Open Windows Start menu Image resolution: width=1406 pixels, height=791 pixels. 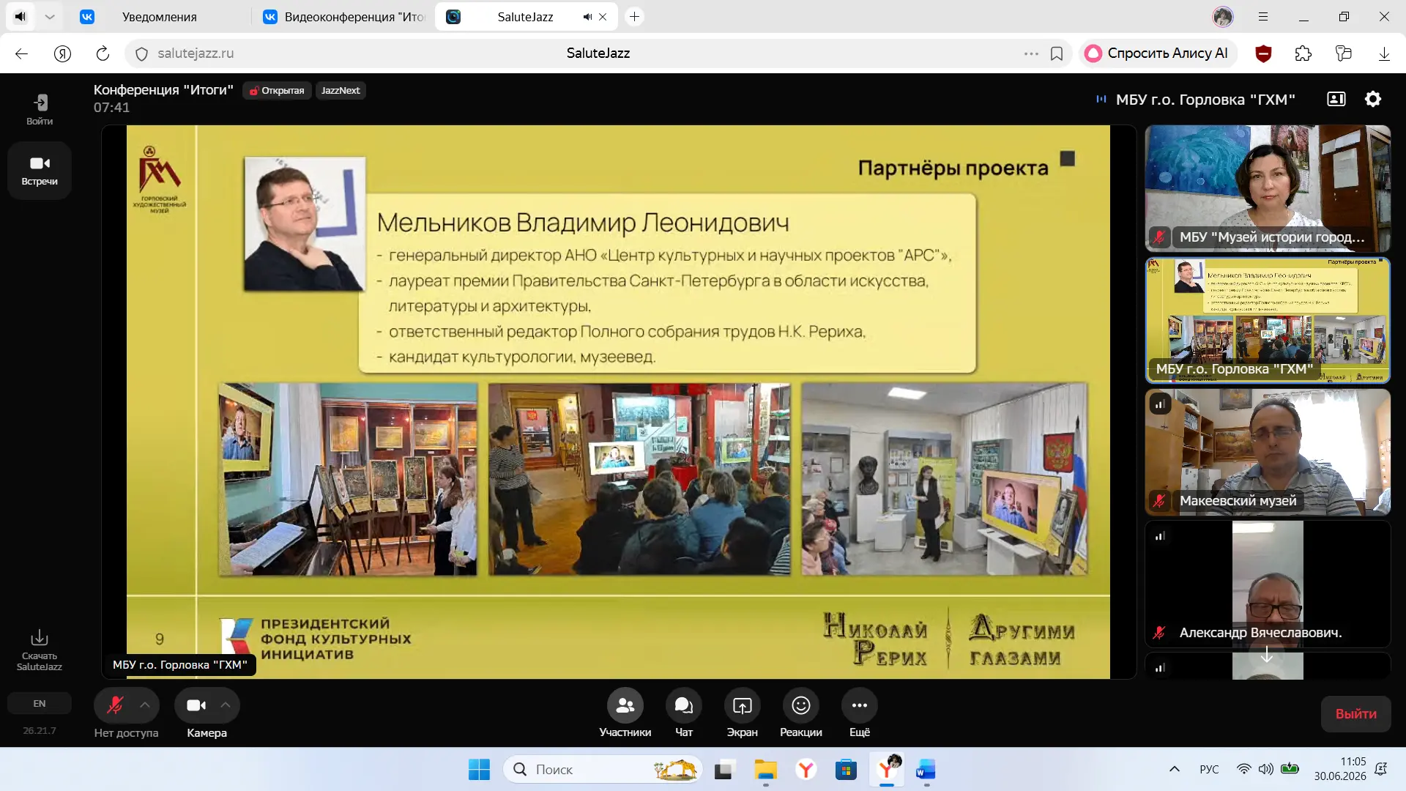point(479,770)
